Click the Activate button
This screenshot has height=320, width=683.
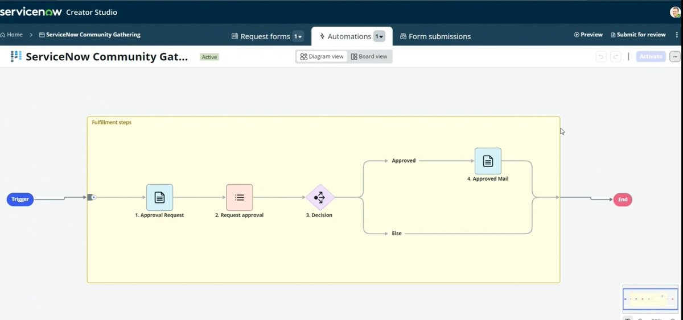pos(651,56)
